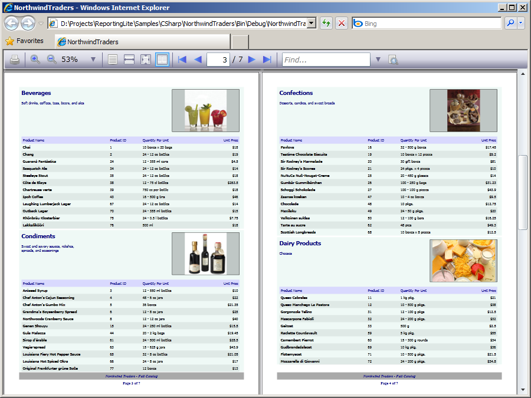The width and height of the screenshot is (531, 398).
Task: Click the Queso Cabrales product name
Action: [294, 298]
